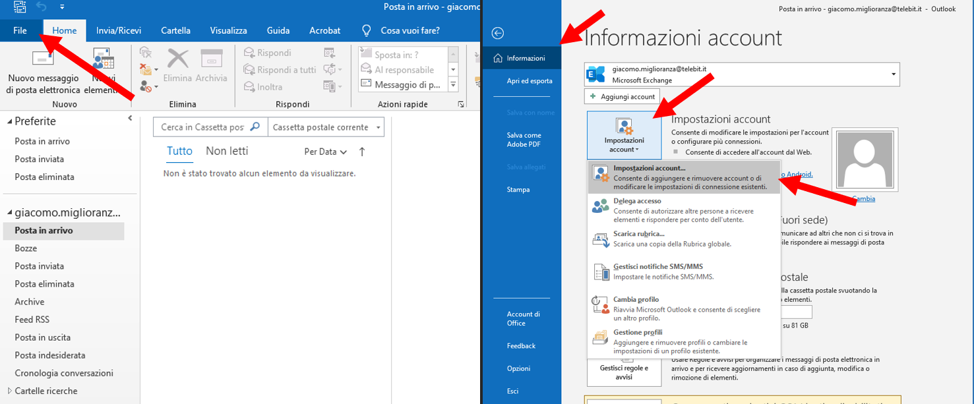
Task: Expand the Cartelle ricerche folder
Action: point(9,391)
